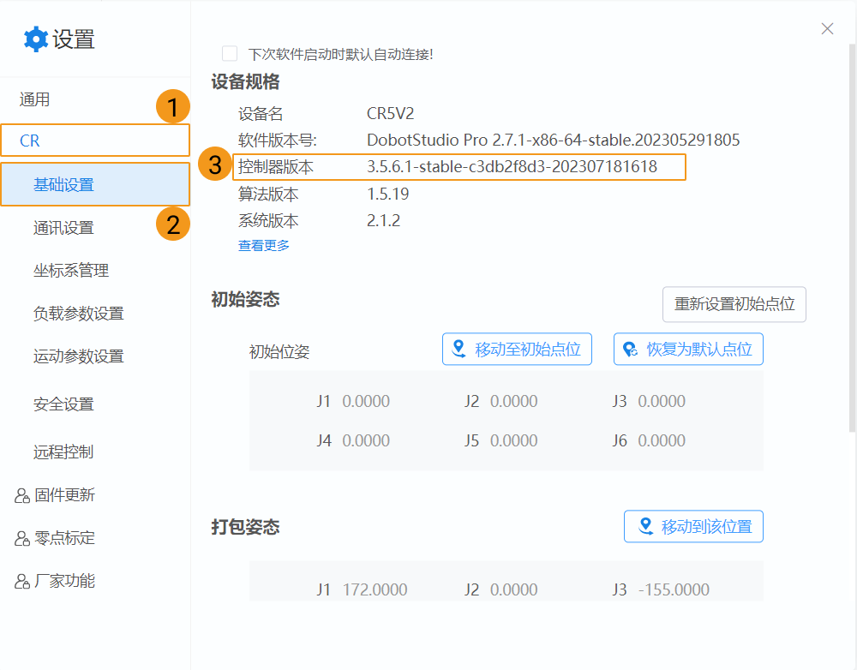The image size is (857, 670).
Task: Enable auto-connect on next software startup
Action: pos(229,53)
